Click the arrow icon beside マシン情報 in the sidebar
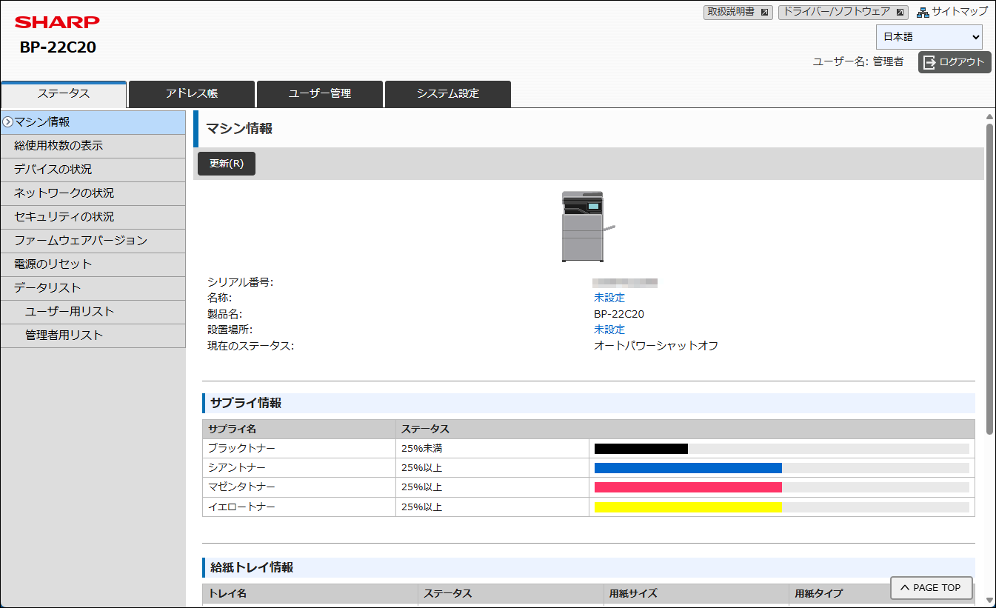The image size is (996, 608). (7, 122)
